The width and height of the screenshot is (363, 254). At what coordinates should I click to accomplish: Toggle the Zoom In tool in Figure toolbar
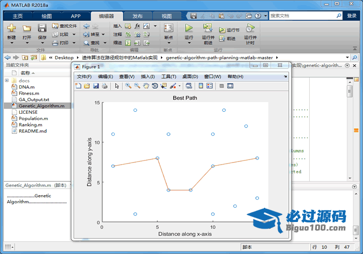(x=129, y=86)
